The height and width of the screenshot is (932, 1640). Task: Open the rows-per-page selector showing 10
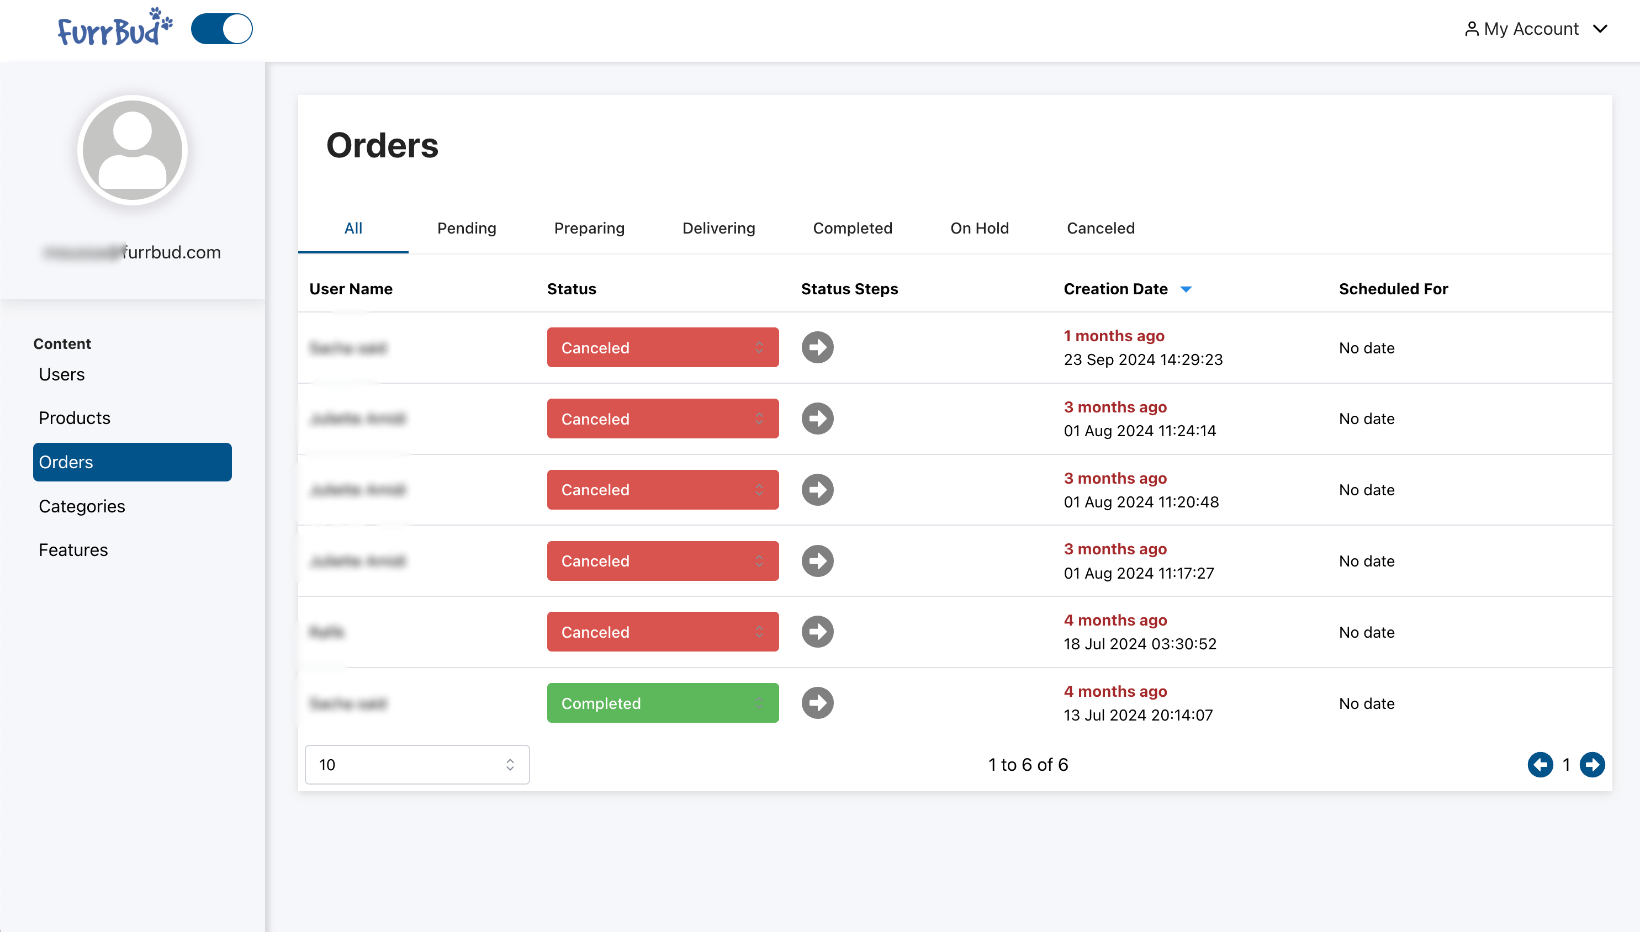tap(417, 764)
